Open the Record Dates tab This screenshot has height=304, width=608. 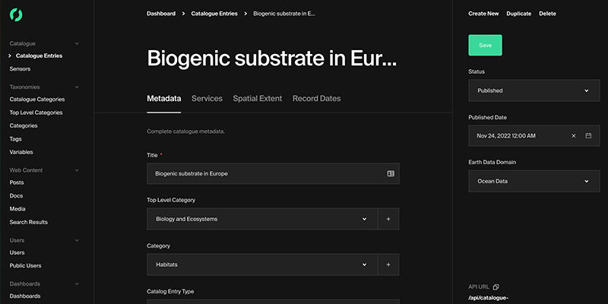pyautogui.click(x=316, y=99)
